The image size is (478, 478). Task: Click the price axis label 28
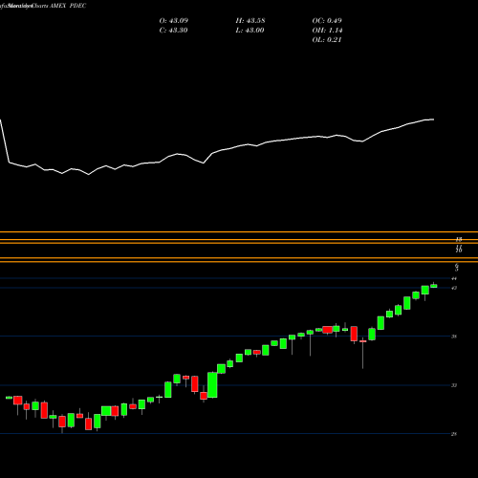[x=454, y=434]
